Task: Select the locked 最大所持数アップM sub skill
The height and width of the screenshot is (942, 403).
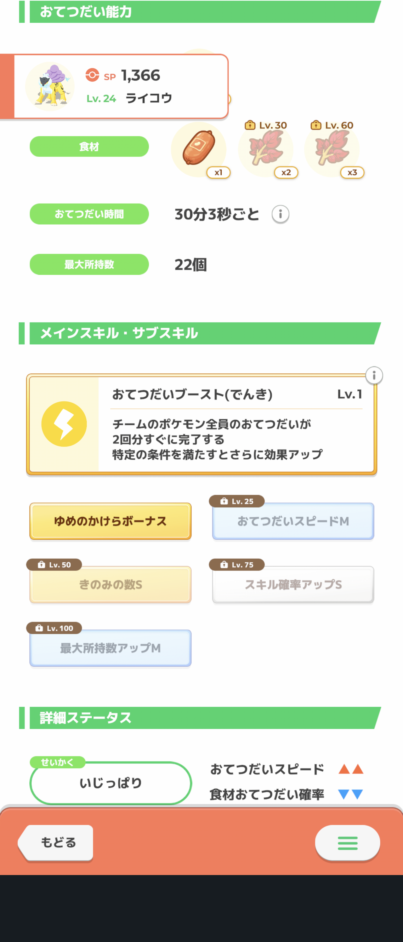Action: pos(110,648)
